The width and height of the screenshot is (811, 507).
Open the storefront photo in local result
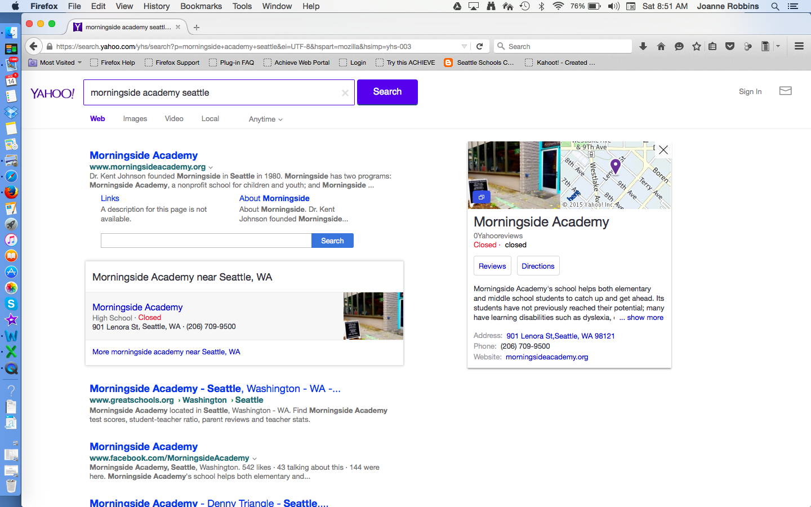tap(373, 316)
